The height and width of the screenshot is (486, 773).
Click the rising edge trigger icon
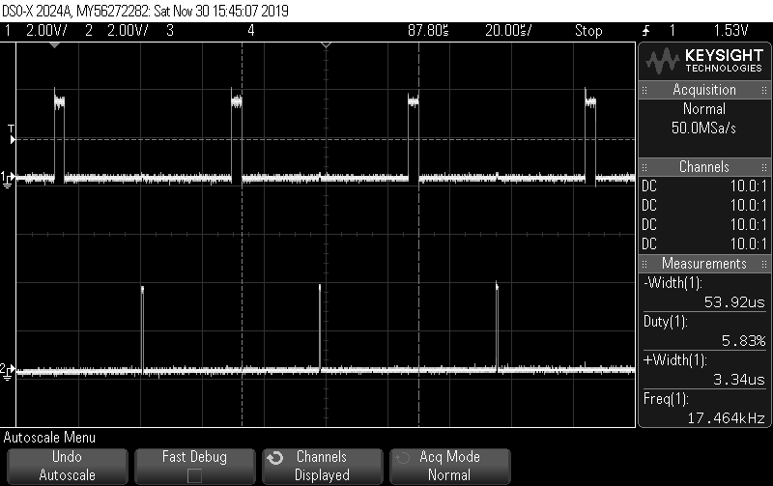(x=646, y=31)
